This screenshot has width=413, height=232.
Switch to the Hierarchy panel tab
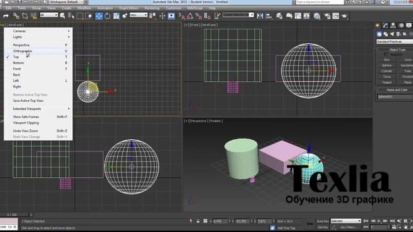click(393, 25)
